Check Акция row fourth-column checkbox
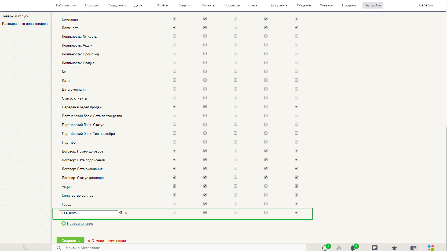 (x=266, y=186)
